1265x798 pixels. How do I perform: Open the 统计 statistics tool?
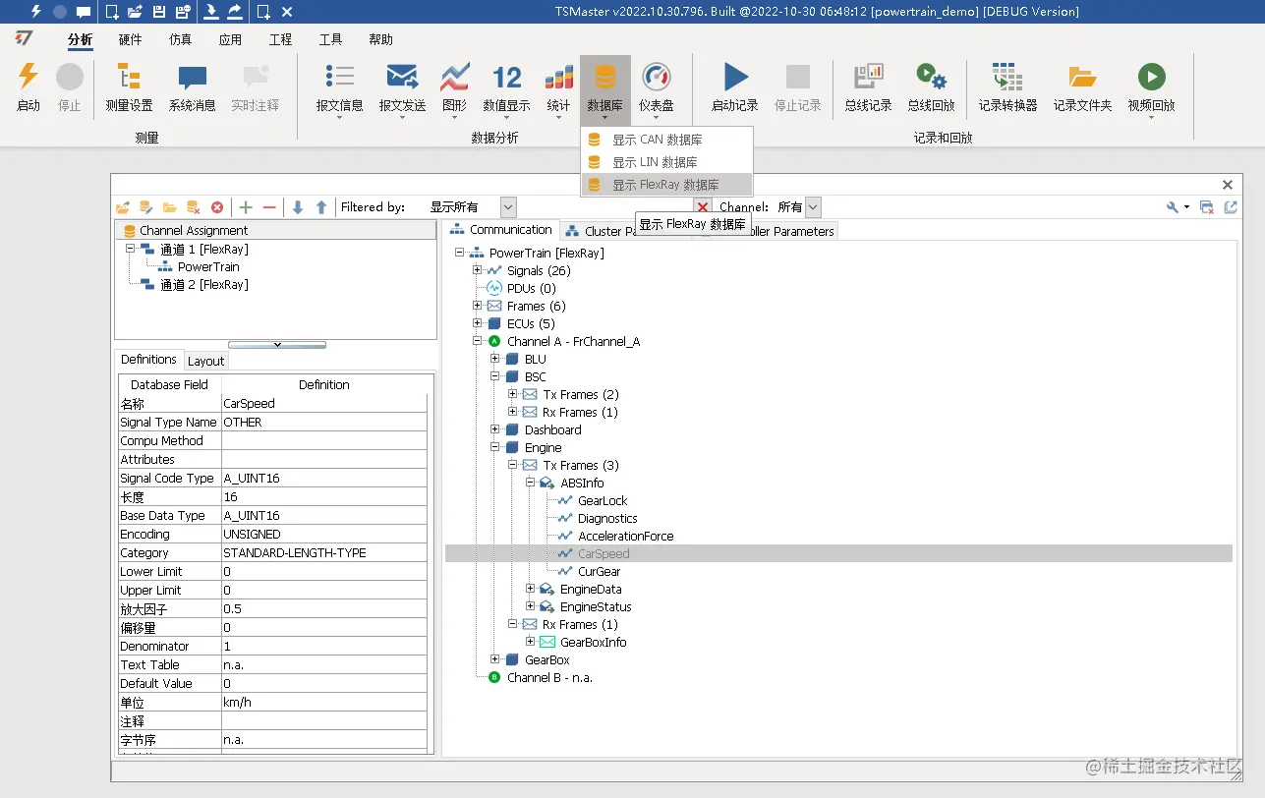pos(558,87)
